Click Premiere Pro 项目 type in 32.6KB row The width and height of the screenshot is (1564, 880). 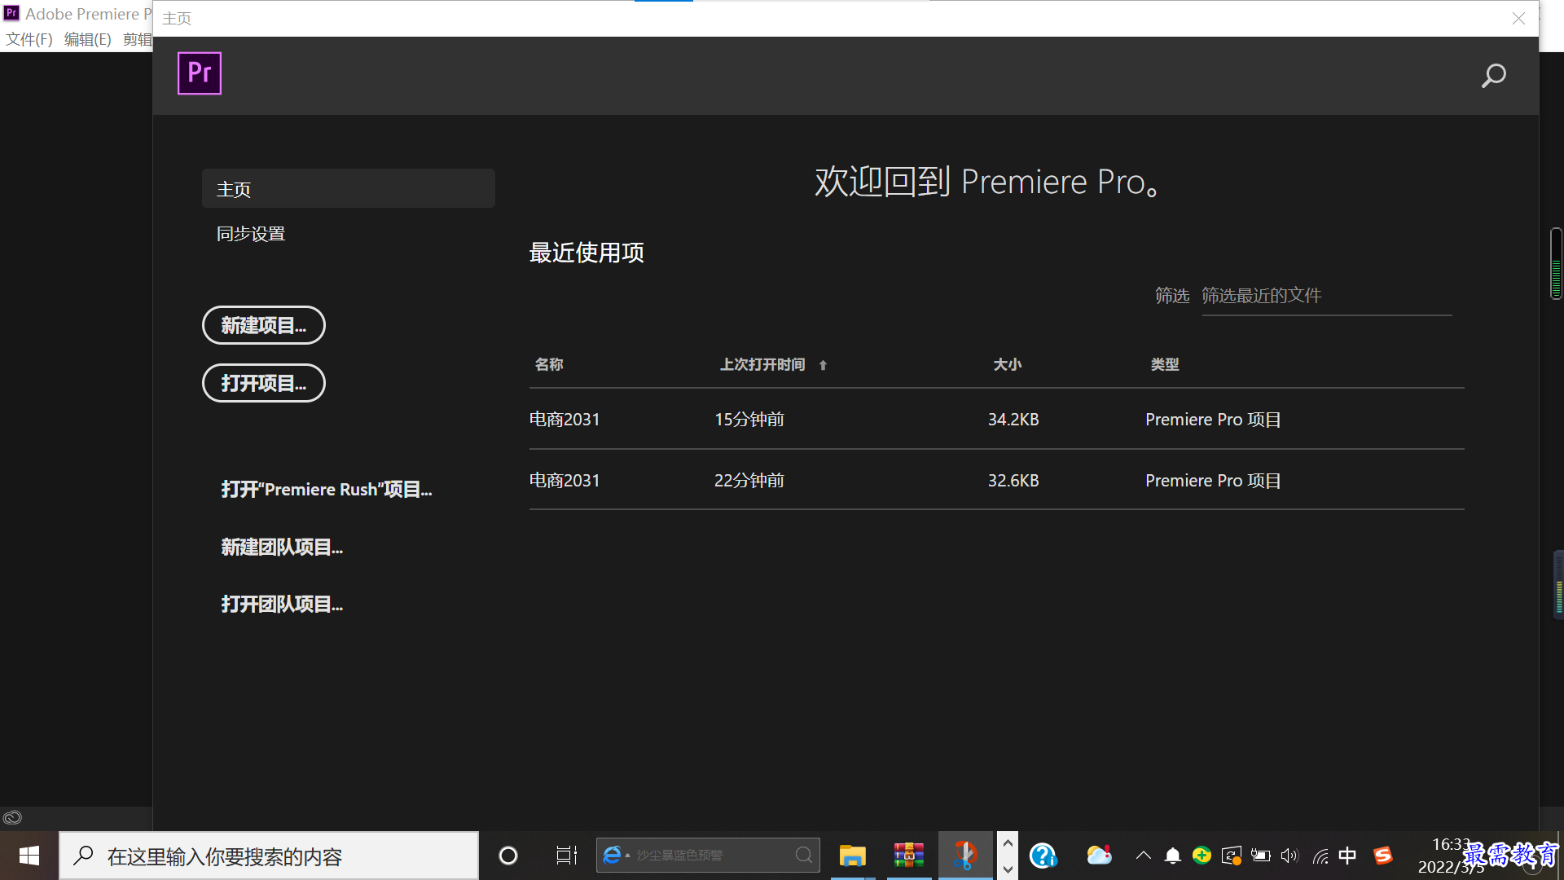[1213, 480]
